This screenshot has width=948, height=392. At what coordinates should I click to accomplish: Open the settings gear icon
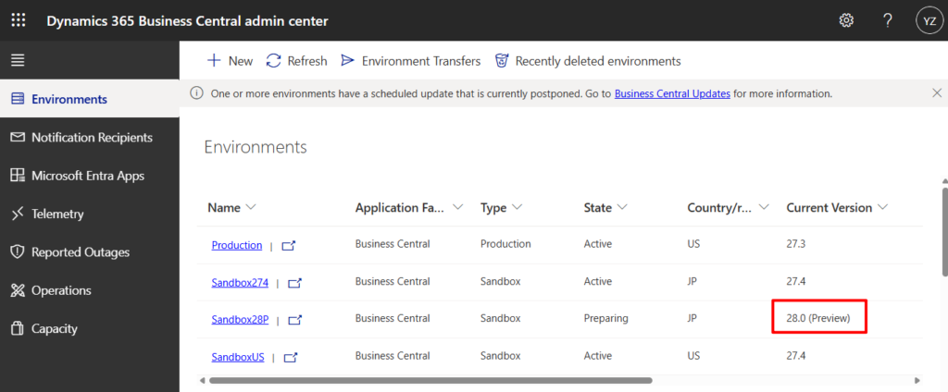pos(846,20)
